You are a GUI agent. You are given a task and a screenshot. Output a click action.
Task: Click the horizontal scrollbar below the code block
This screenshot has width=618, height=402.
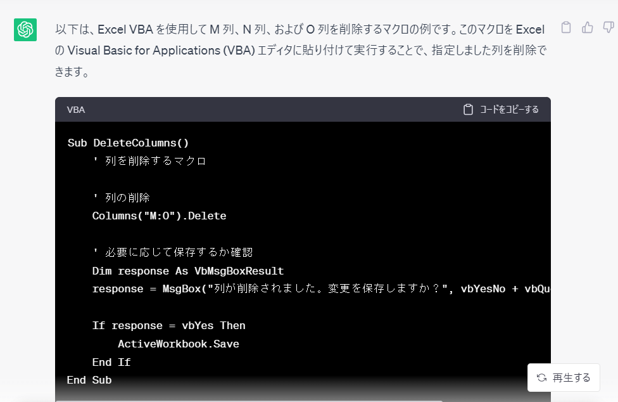[249, 401]
